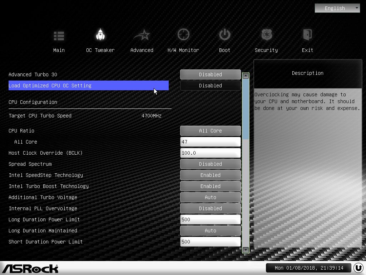Switch to the Main tab label

coord(59,50)
